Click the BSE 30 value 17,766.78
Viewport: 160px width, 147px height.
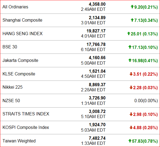pos(96,44)
